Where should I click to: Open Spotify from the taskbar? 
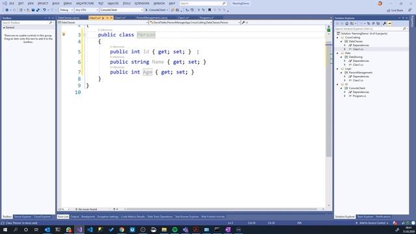tap(175, 229)
